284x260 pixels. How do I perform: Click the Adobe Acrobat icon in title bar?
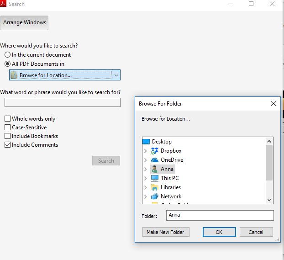click(4, 4)
